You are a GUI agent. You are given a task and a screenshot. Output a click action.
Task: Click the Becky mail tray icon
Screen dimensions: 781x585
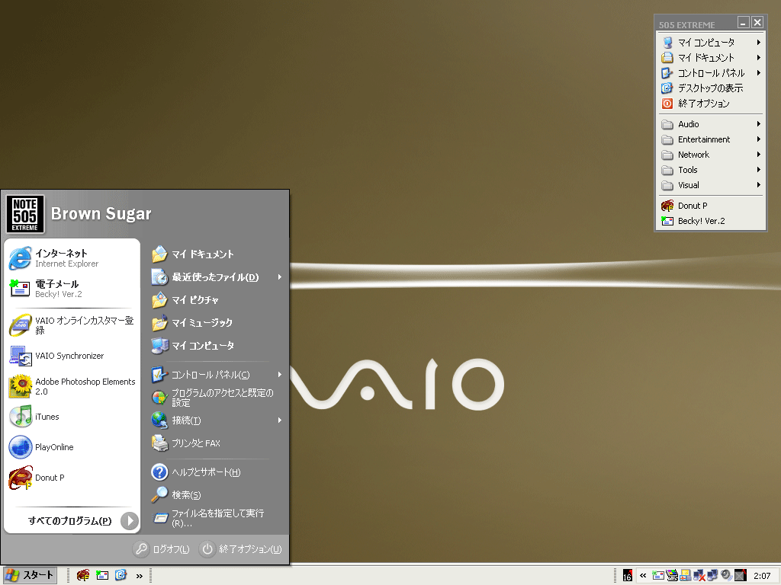coord(658,576)
